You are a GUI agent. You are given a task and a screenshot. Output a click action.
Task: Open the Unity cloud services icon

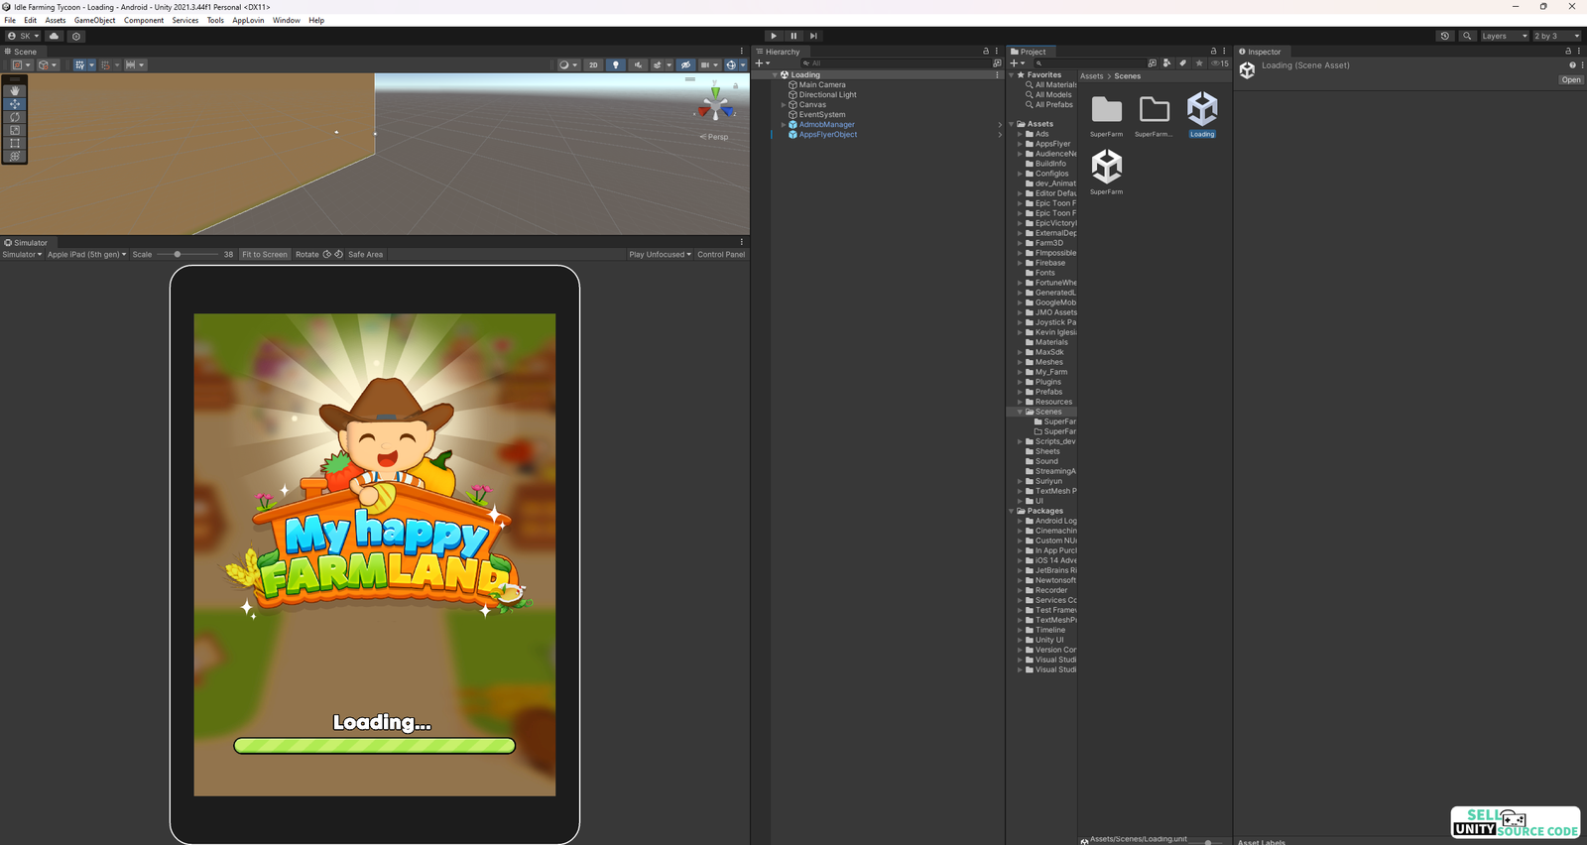click(x=55, y=36)
